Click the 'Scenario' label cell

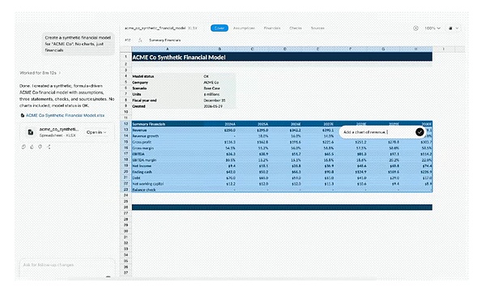[x=168, y=88]
